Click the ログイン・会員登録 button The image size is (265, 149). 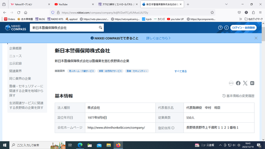[x=244, y=27]
